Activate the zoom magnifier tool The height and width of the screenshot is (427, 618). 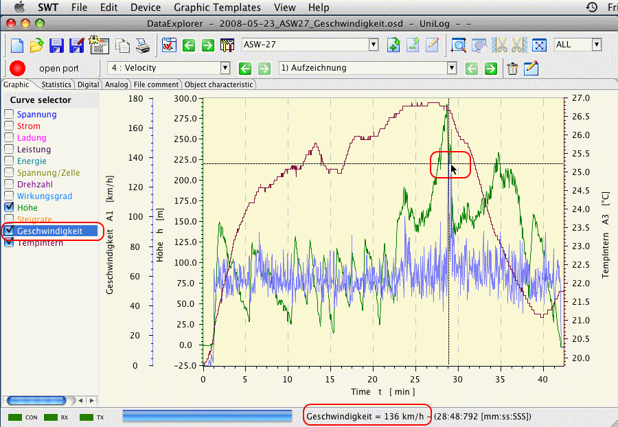459,45
